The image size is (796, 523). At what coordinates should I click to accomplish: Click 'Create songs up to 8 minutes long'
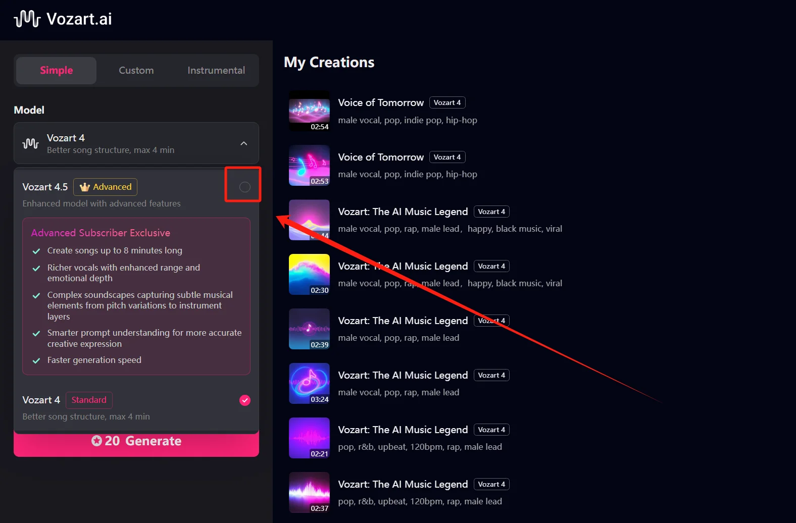115,250
